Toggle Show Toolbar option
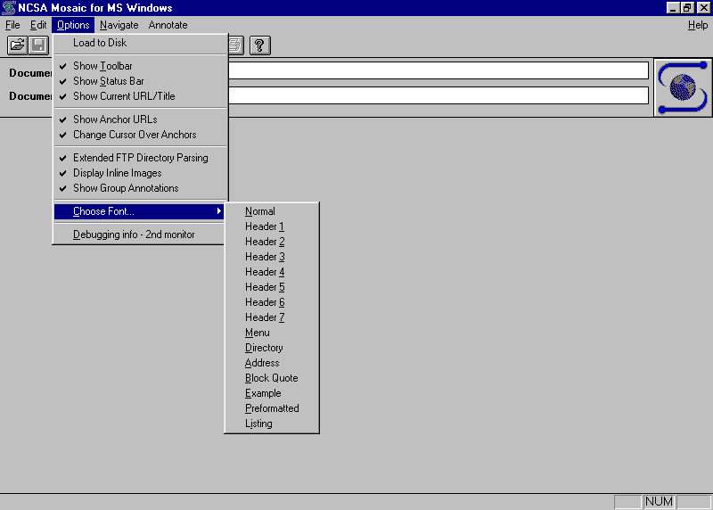 139,66
